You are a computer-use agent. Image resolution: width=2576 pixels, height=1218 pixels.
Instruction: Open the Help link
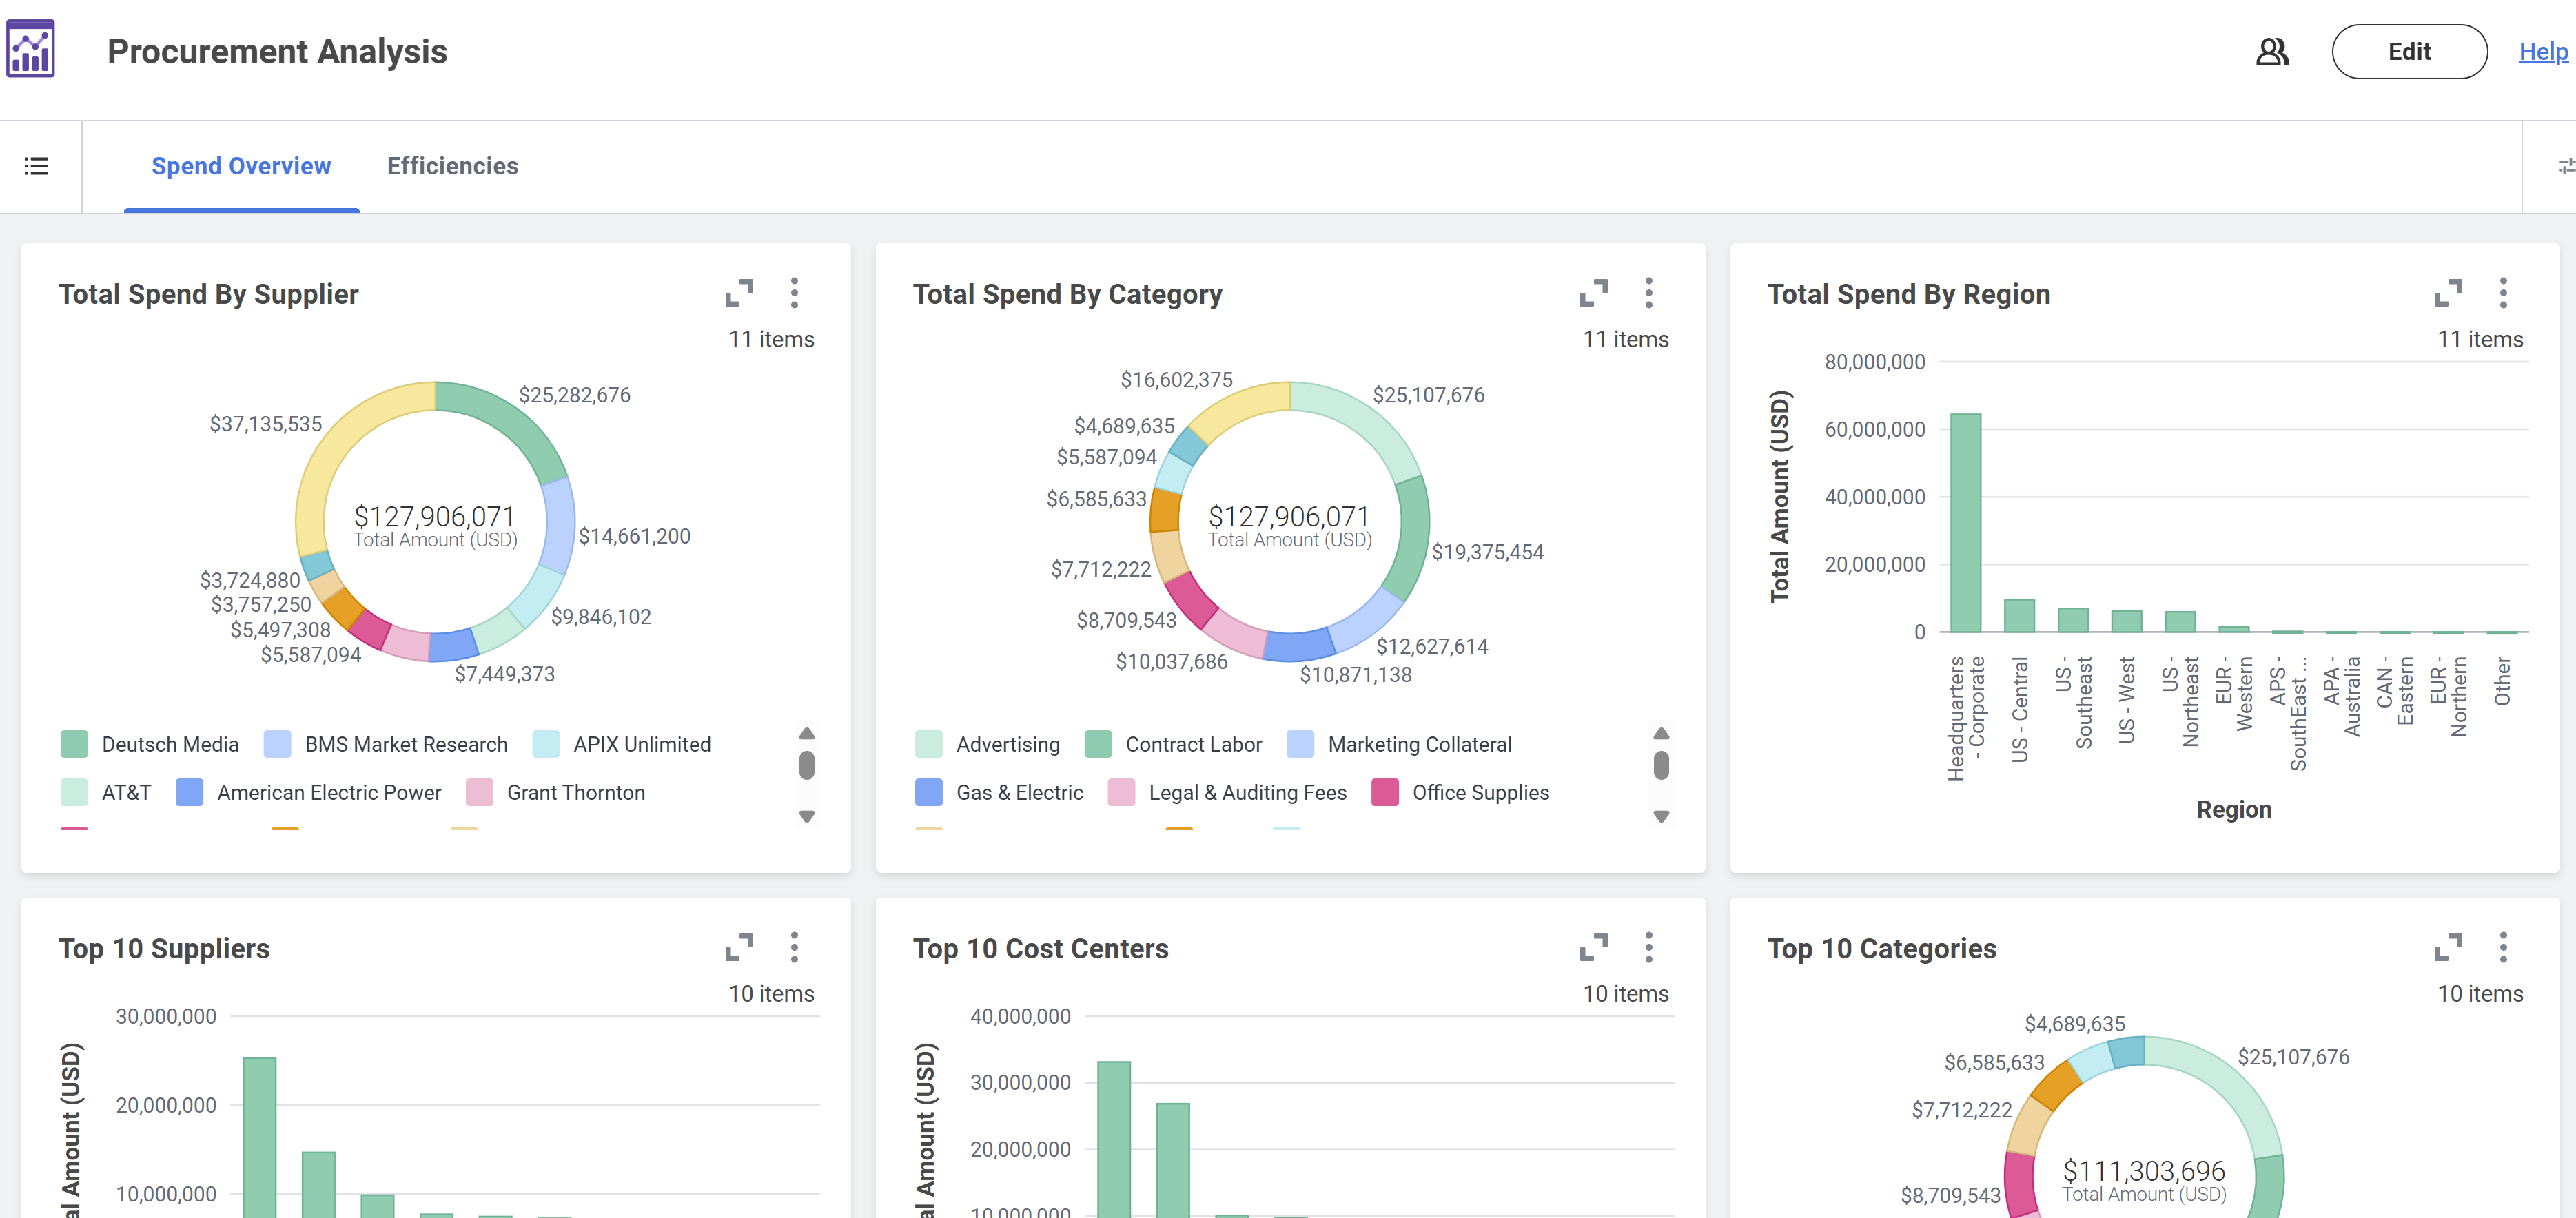tap(2543, 51)
